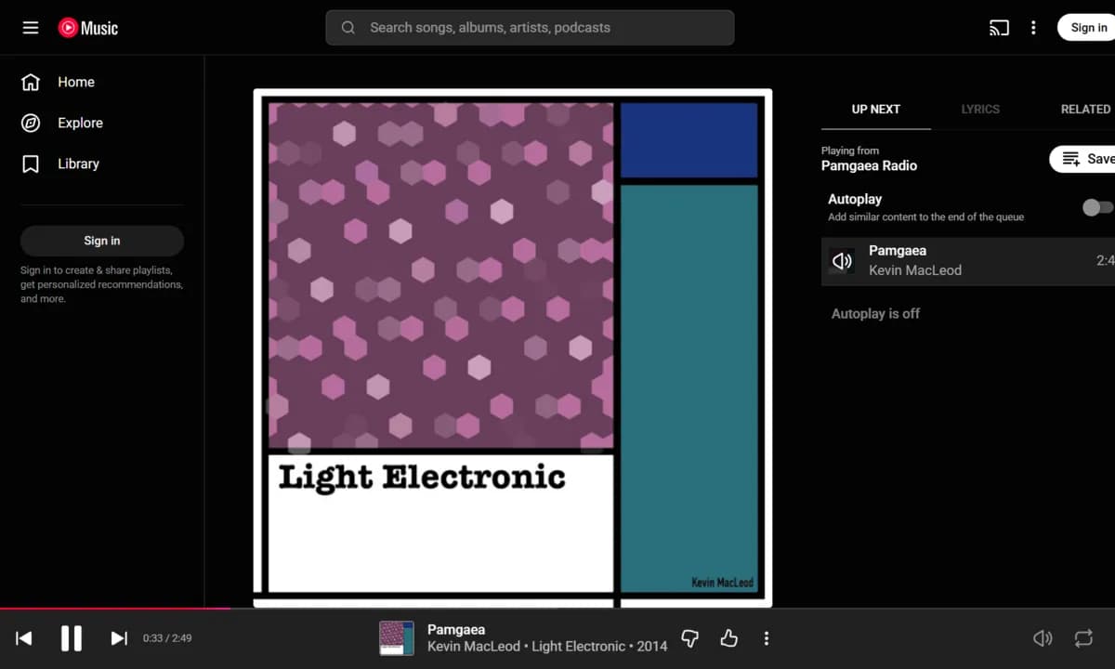Click the Home house icon in sidebar
Screen dimensions: 1115x669
(31, 82)
